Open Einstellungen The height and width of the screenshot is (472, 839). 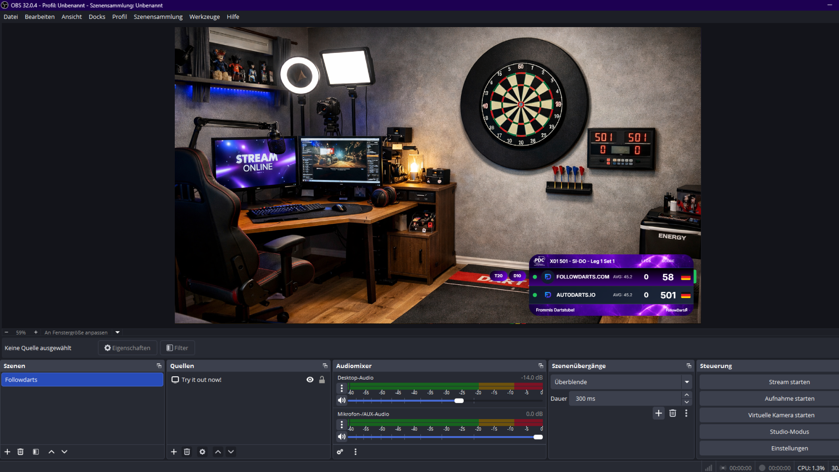click(790, 448)
